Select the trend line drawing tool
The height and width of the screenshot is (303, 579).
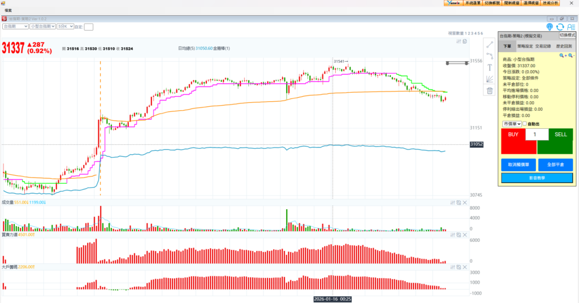pos(490,44)
